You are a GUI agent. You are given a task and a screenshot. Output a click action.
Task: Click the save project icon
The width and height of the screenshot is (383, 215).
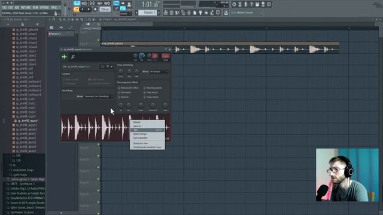(257, 4)
